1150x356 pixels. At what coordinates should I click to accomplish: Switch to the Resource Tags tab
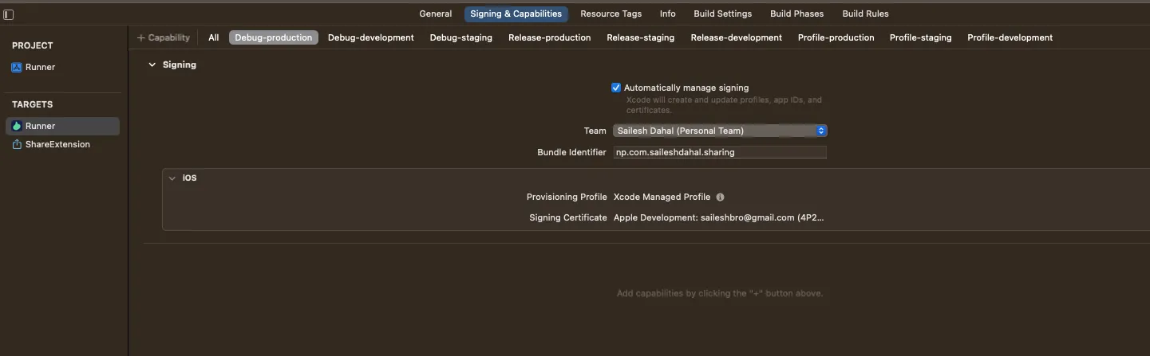click(x=611, y=14)
